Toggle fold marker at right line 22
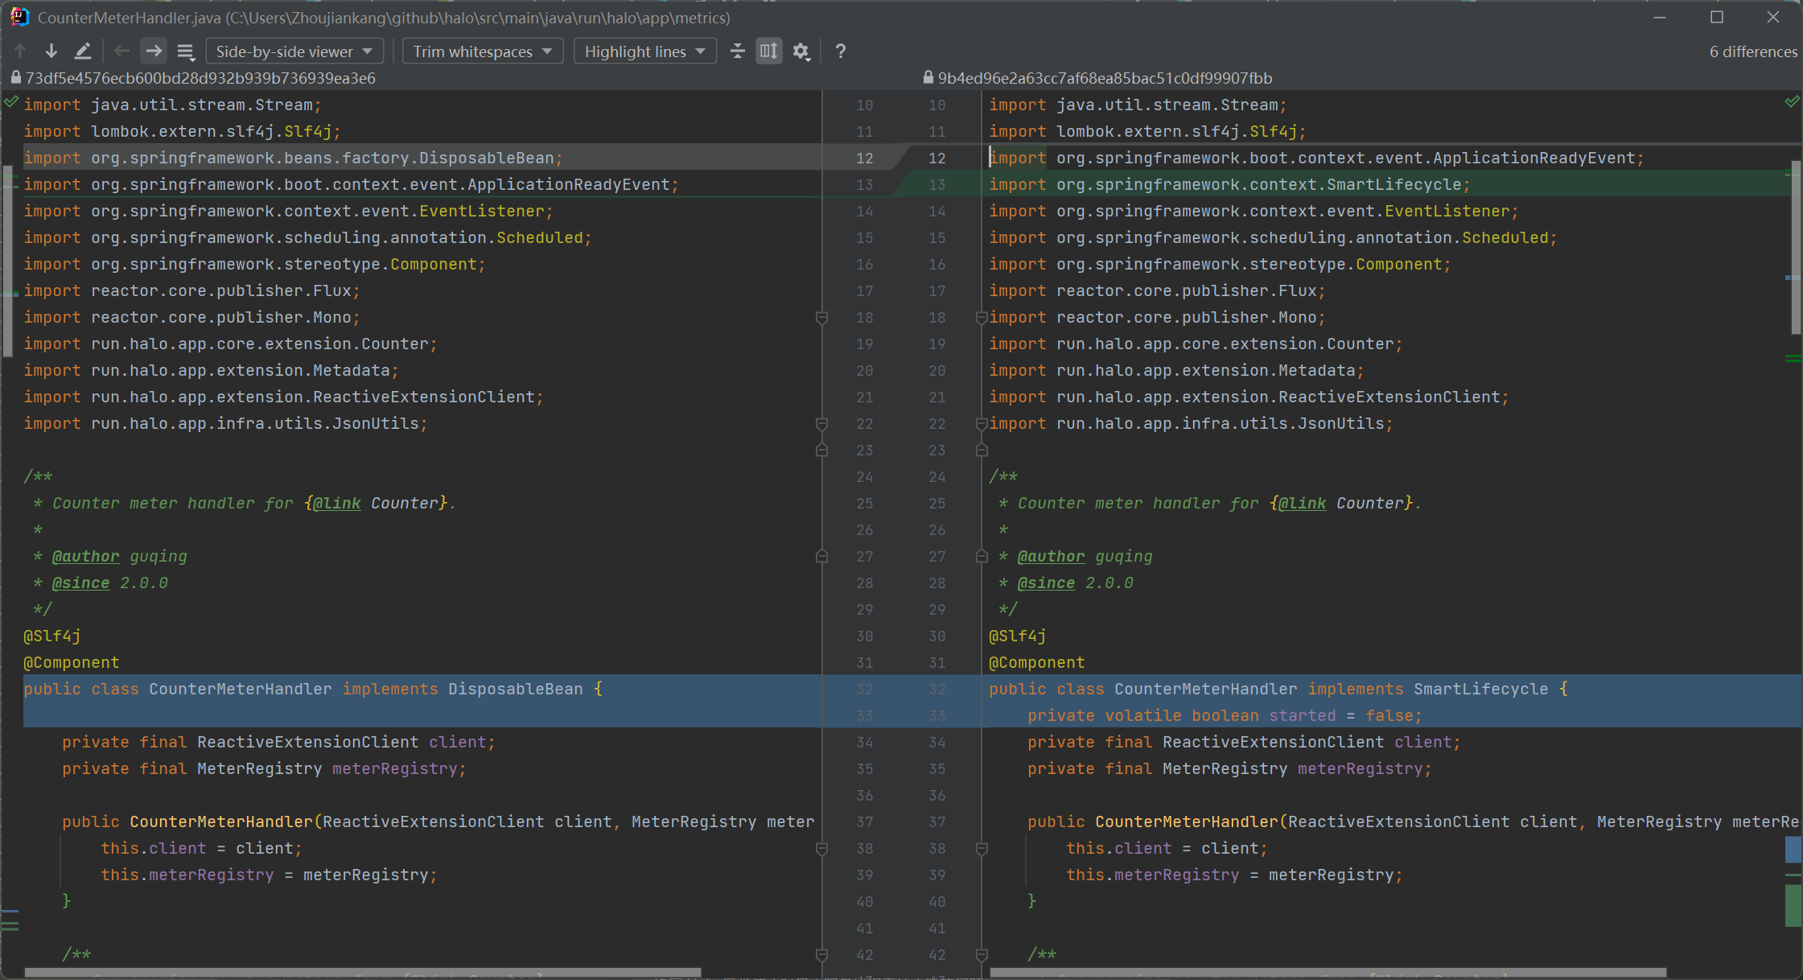This screenshot has height=980, width=1803. (x=982, y=424)
